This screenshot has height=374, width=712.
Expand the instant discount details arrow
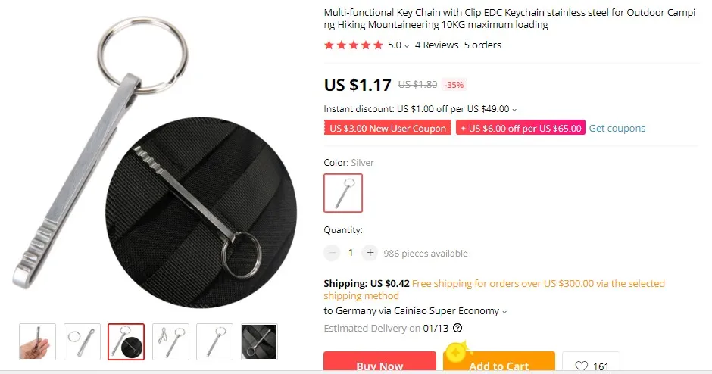coord(514,110)
